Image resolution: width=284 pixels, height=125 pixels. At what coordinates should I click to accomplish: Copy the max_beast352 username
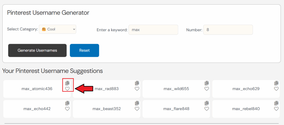click(137, 103)
